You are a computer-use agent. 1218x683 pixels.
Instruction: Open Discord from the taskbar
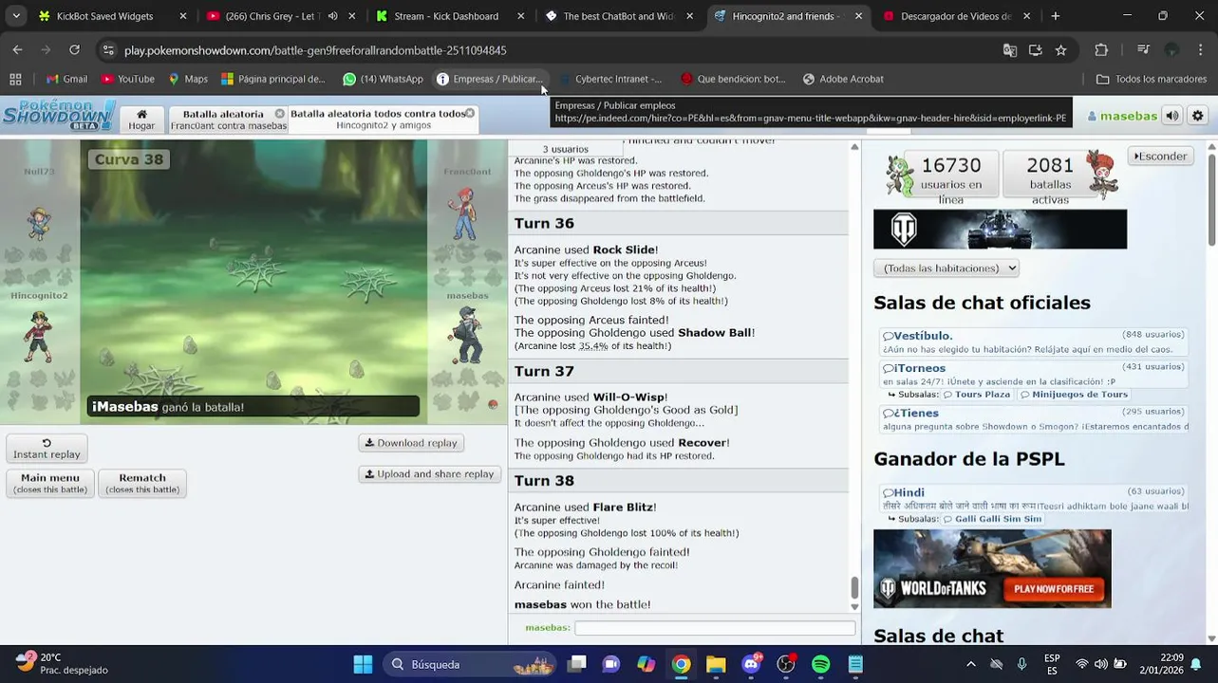(751, 664)
